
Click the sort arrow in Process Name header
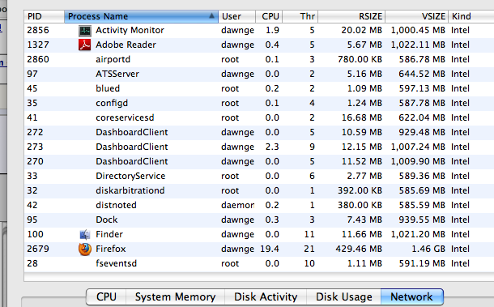tap(211, 15)
